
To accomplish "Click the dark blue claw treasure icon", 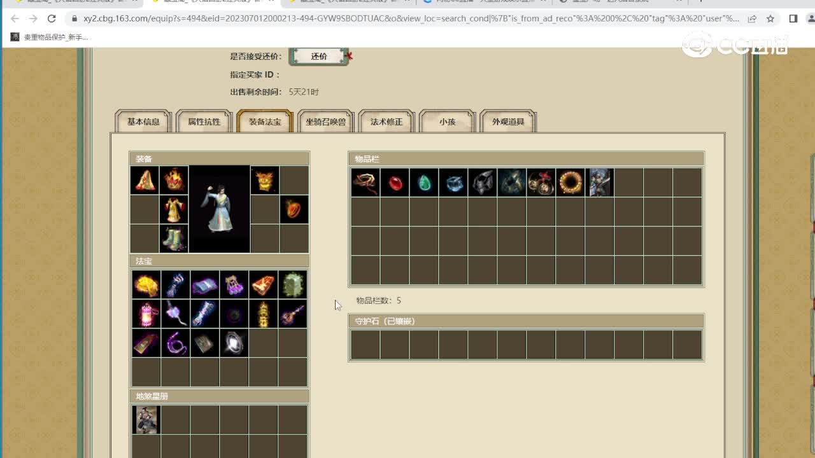I will point(175,284).
